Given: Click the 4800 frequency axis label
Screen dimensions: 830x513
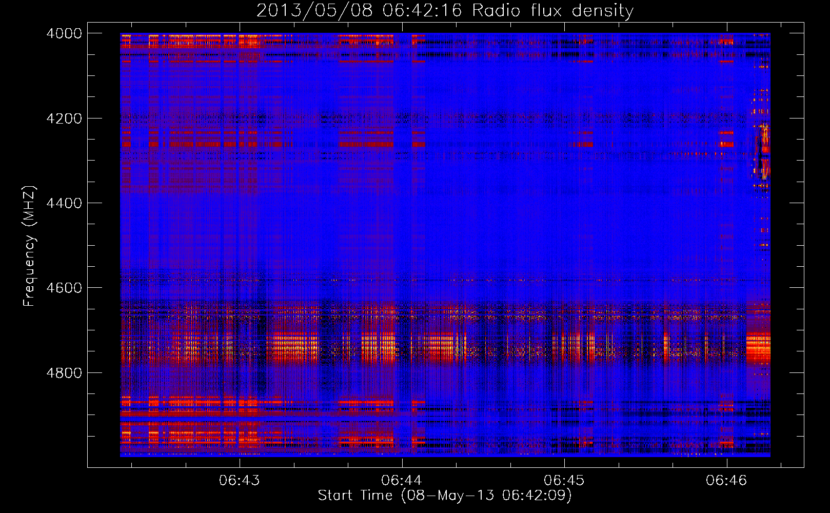Looking at the screenshot, I should (x=64, y=372).
